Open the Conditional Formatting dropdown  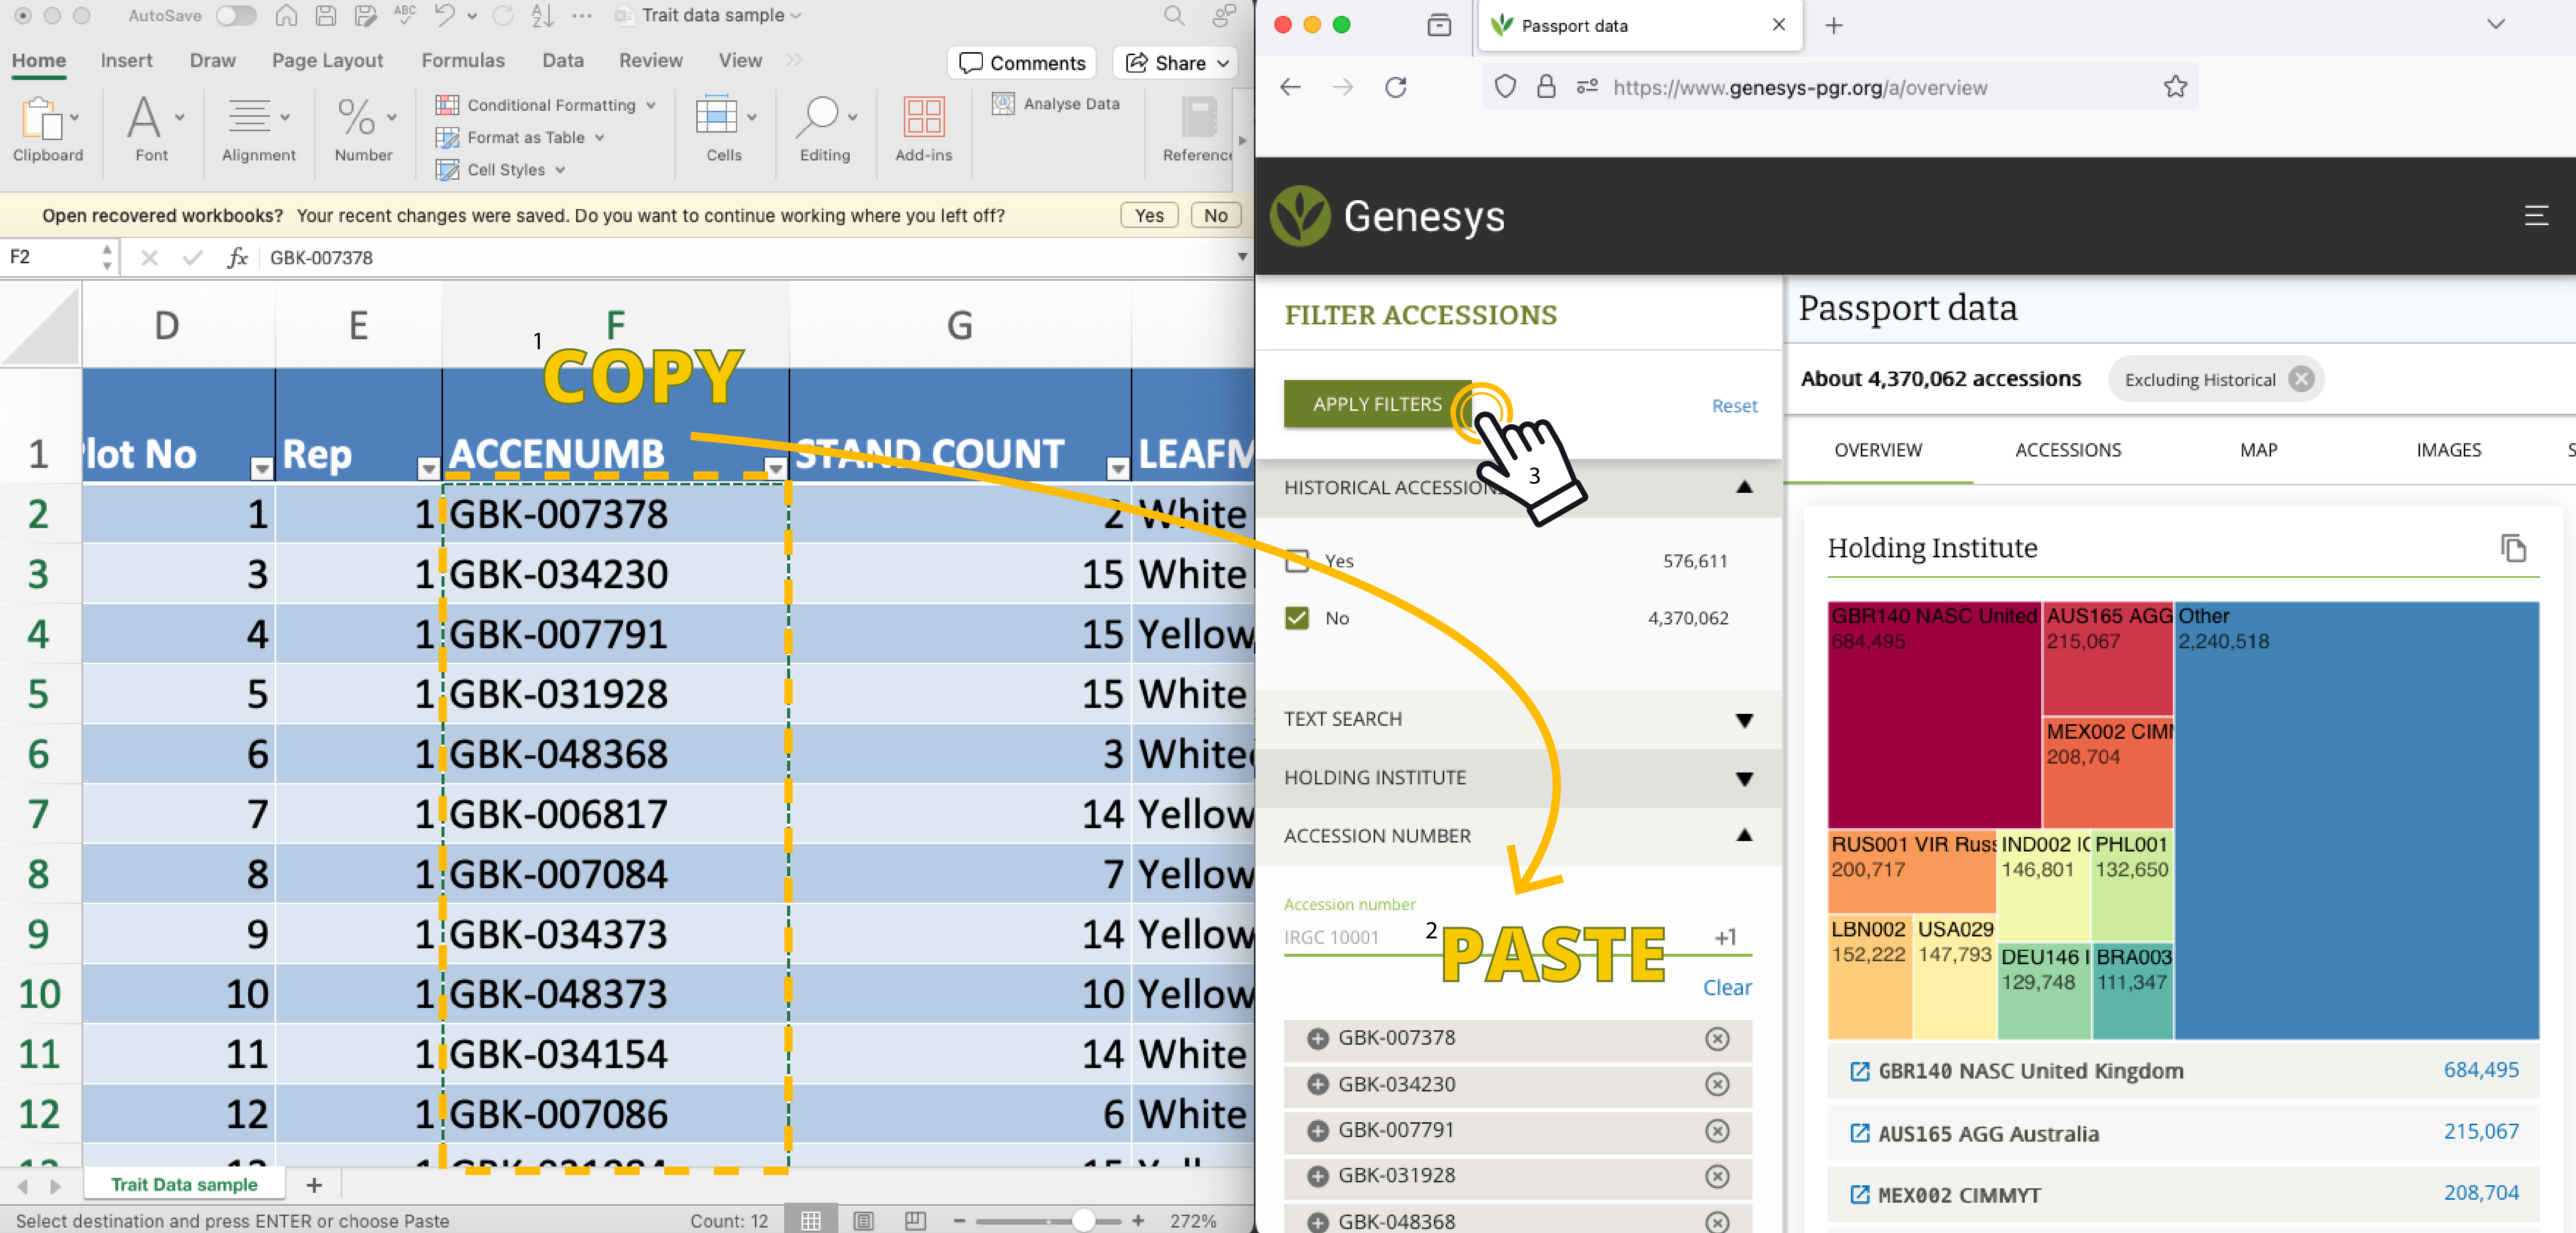click(546, 105)
